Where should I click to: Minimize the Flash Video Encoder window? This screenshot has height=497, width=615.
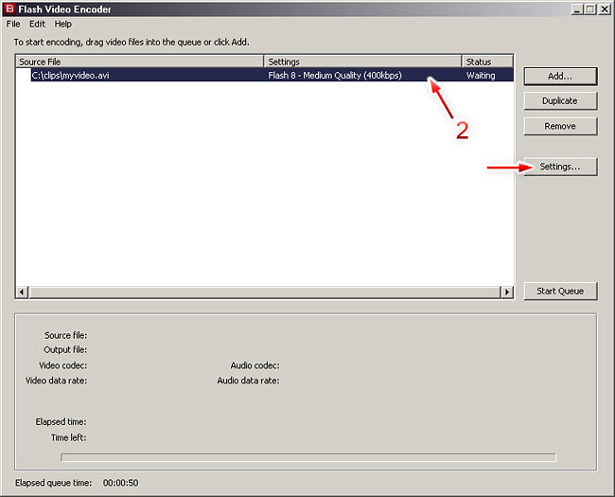point(576,9)
